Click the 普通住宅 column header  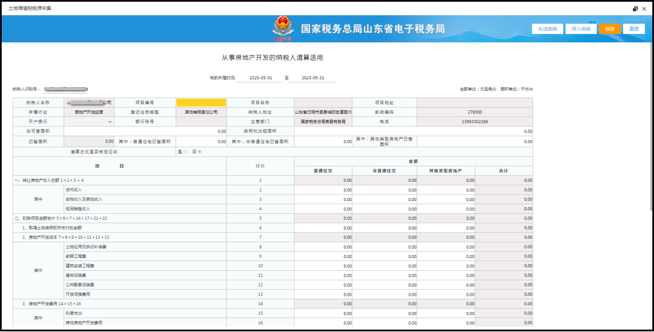coord(323,171)
